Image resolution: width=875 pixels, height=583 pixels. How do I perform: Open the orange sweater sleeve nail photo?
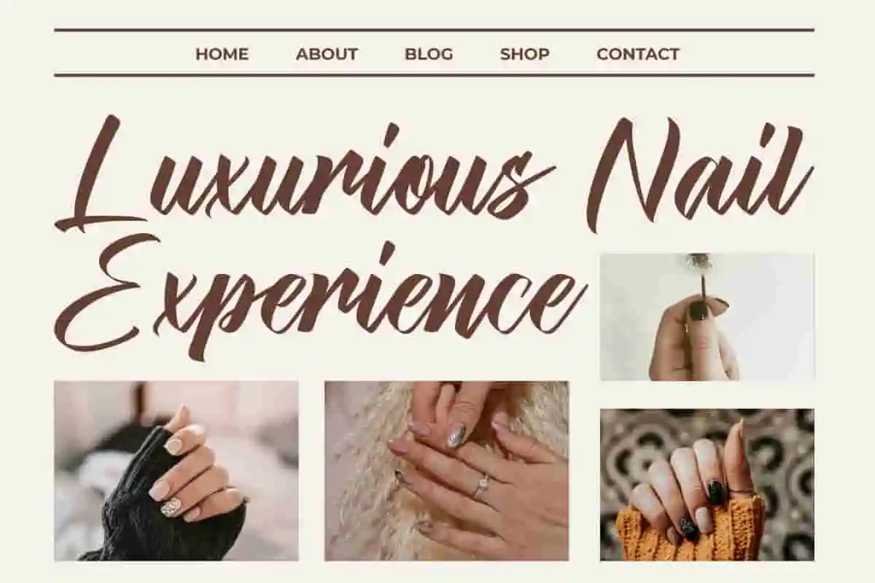(707, 485)
